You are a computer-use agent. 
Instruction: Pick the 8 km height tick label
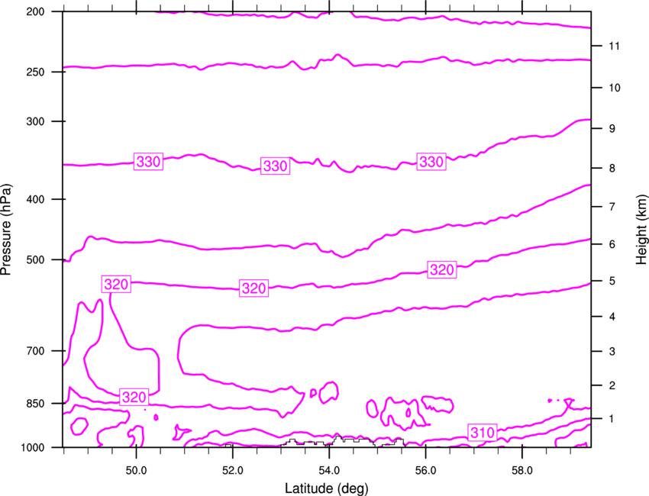tap(612, 169)
